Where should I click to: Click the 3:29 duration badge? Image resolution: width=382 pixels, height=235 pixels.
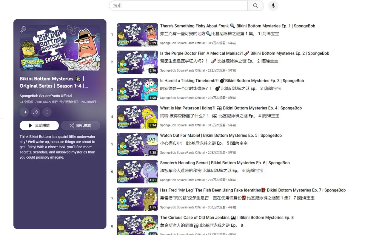click(x=153, y=43)
